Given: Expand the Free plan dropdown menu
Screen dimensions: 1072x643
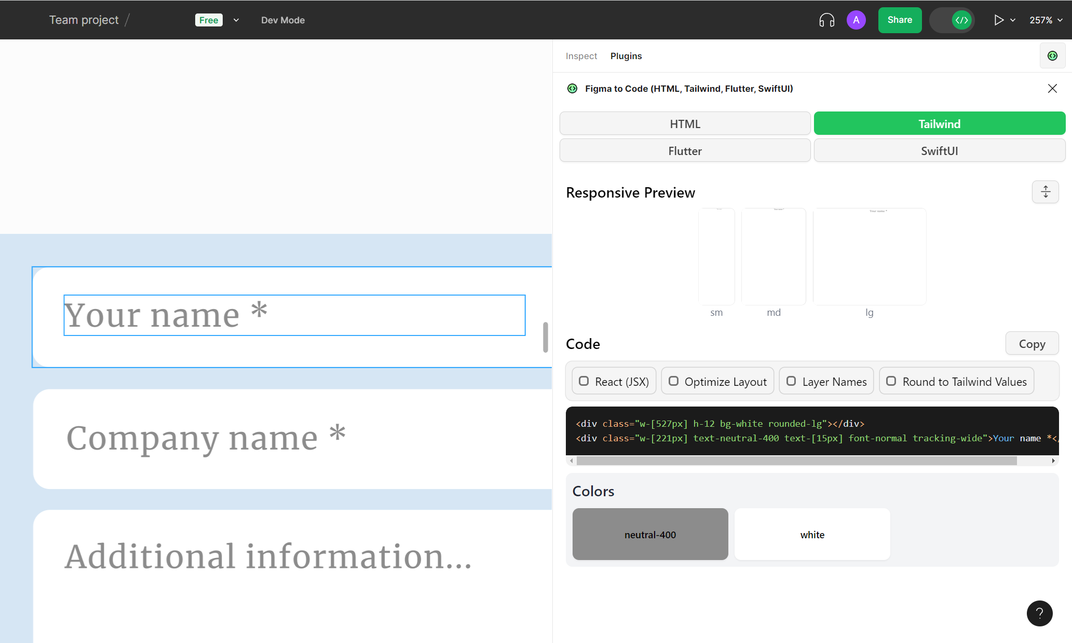Looking at the screenshot, I should coord(237,19).
